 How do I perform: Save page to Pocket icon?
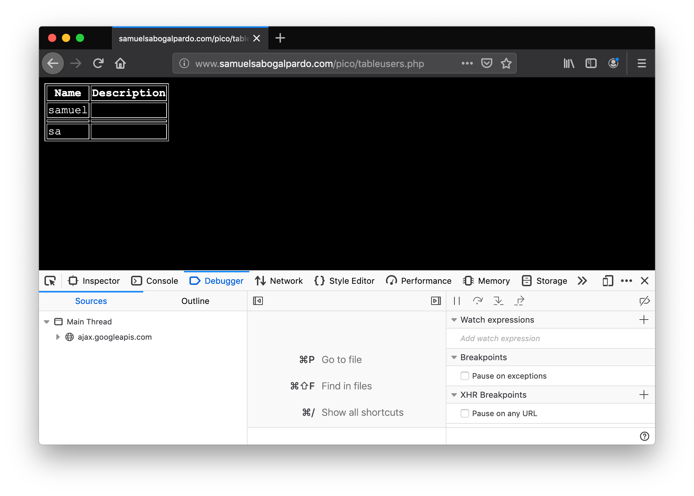tap(486, 64)
